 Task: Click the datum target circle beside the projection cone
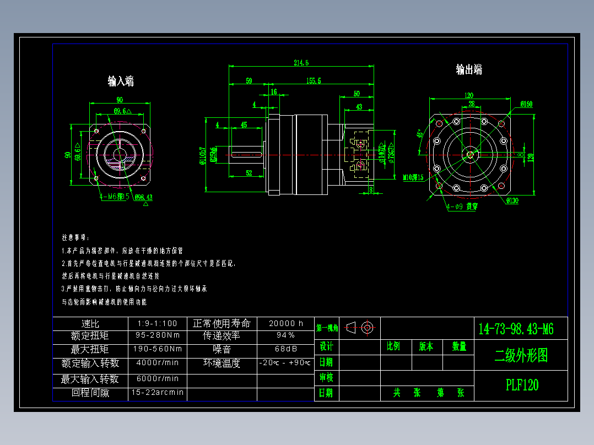[367, 328]
